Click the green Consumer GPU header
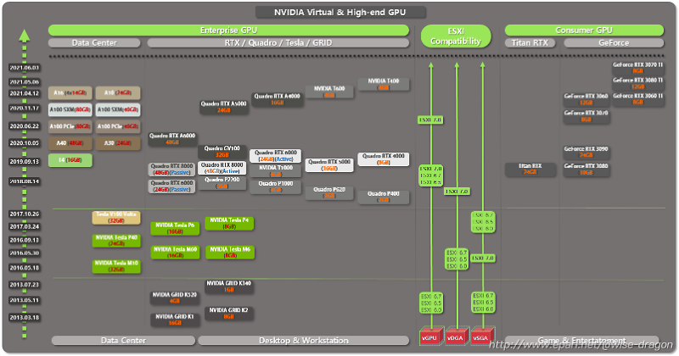The image size is (679, 356). point(584,31)
